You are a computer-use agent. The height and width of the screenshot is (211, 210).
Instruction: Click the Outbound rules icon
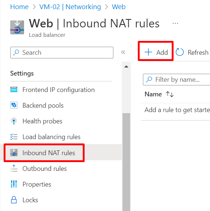(14, 169)
